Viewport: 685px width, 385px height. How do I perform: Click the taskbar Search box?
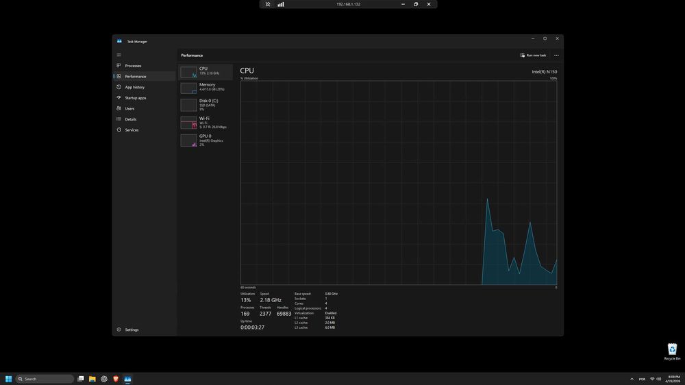[45, 379]
